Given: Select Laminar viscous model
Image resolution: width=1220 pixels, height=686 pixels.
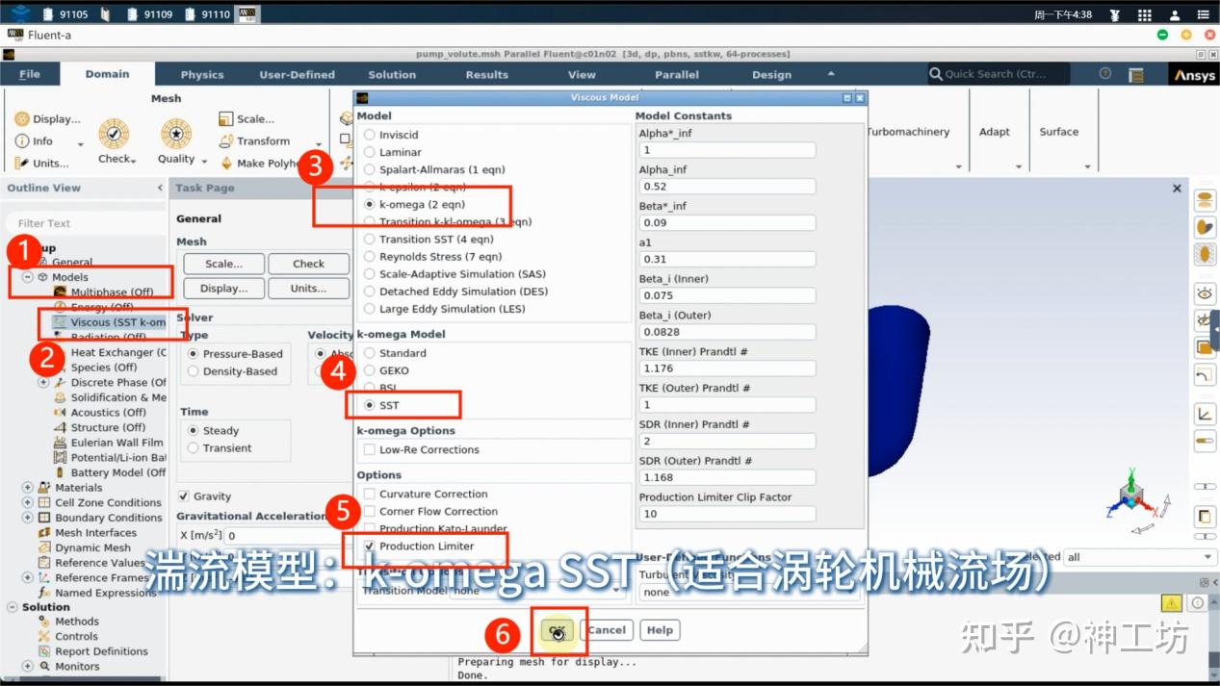Looking at the screenshot, I should [x=370, y=152].
